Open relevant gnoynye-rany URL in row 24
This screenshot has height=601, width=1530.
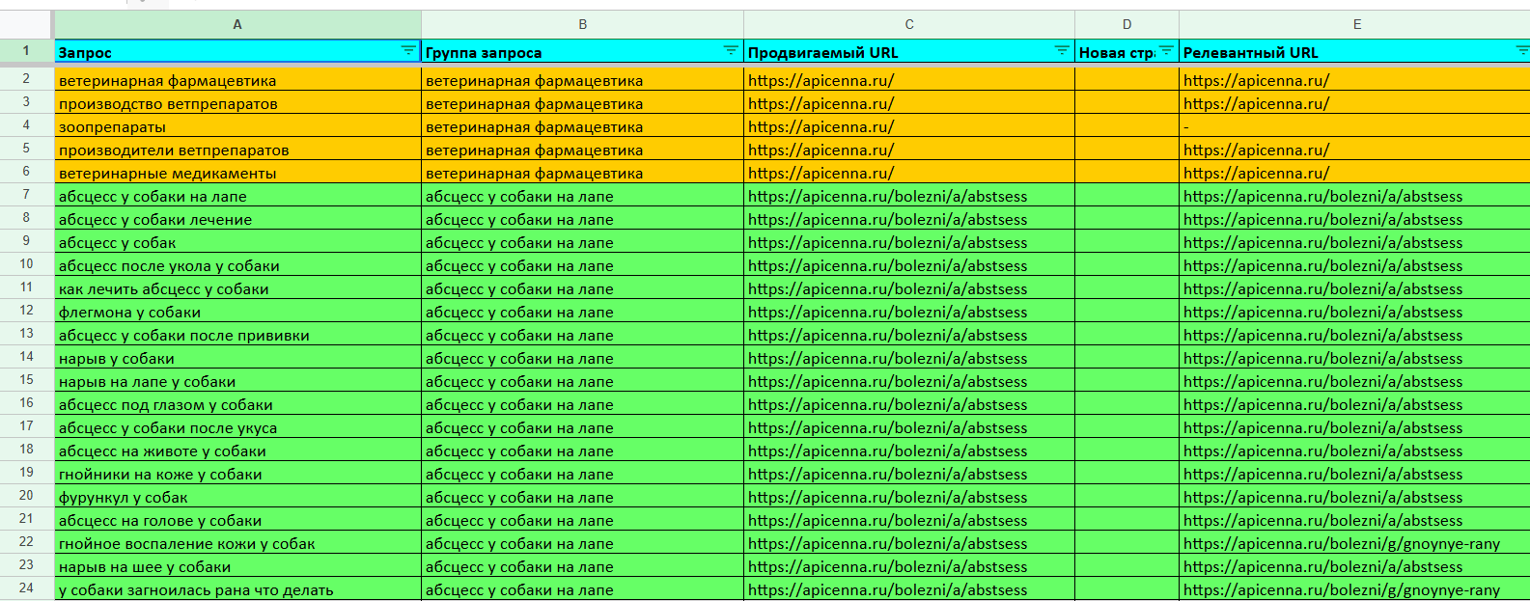(1342, 589)
